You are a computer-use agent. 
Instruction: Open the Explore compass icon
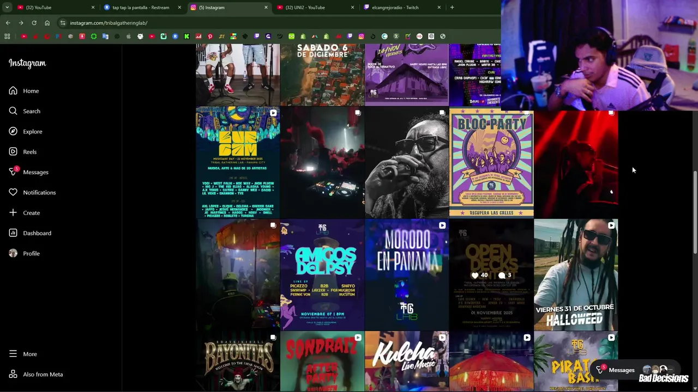13,131
